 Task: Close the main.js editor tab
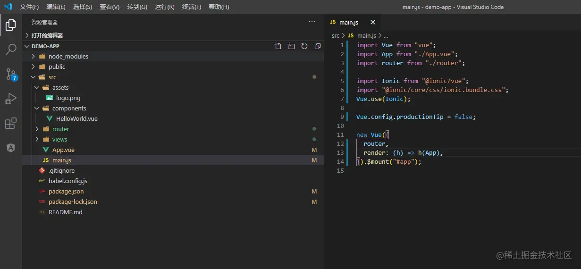coord(372,22)
